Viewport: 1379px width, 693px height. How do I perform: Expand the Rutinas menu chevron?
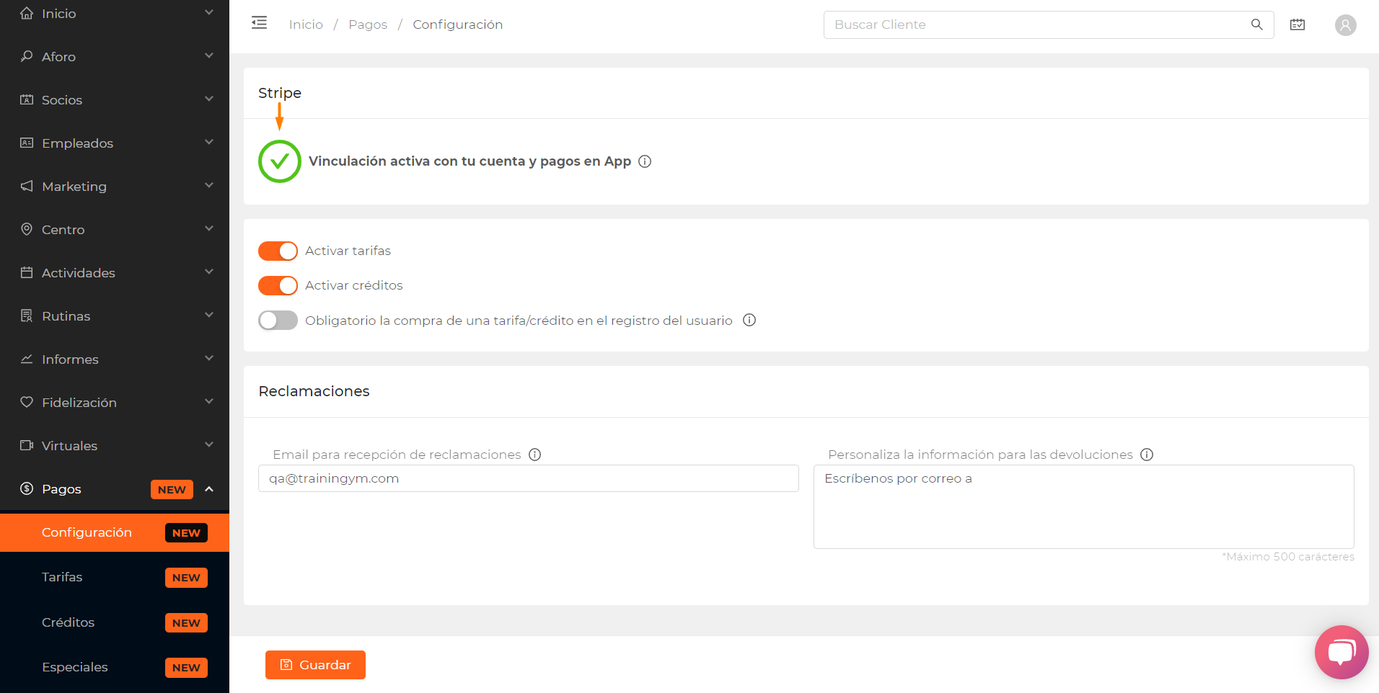coord(209,315)
